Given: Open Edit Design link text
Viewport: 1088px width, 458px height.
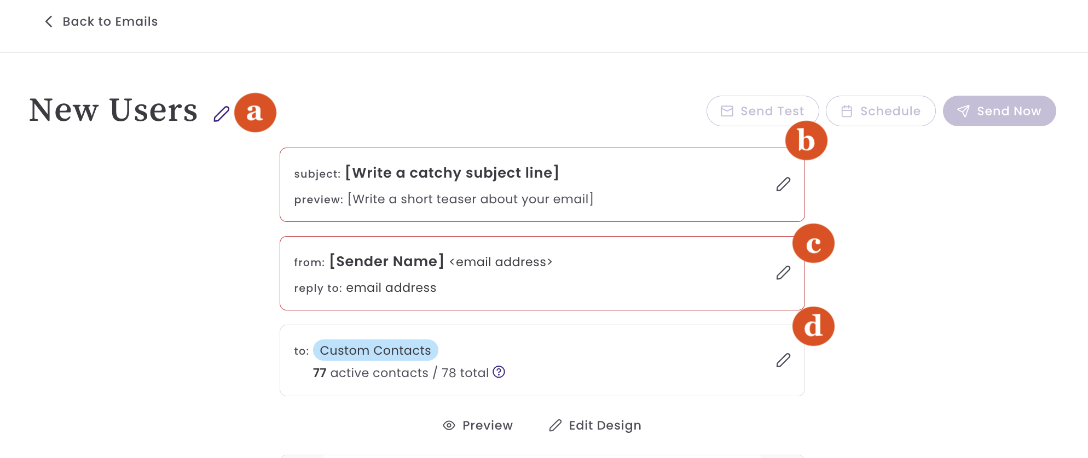Looking at the screenshot, I should [605, 425].
